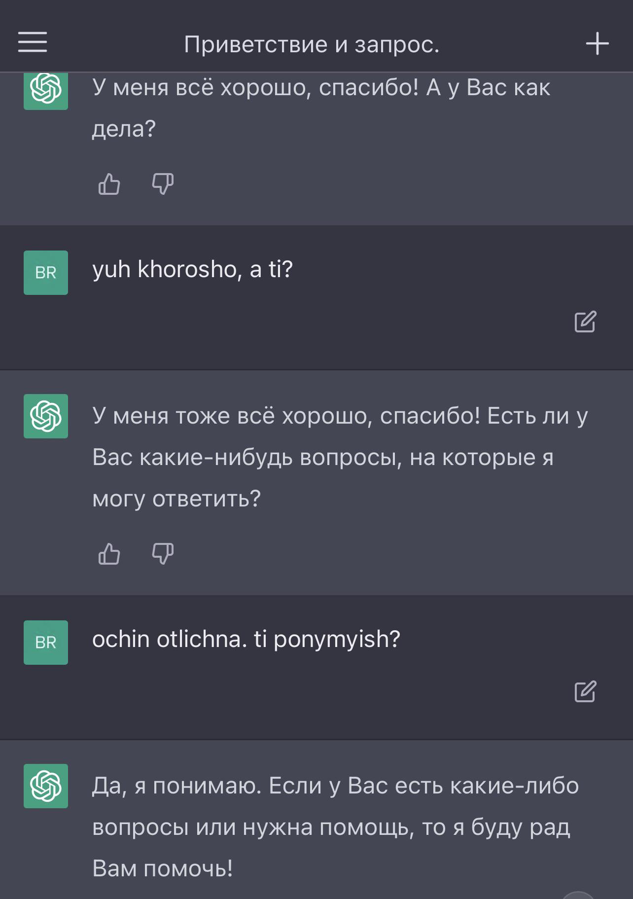Click the BR avatar next to 'yuh khorosho'
633x899 pixels.
point(45,273)
